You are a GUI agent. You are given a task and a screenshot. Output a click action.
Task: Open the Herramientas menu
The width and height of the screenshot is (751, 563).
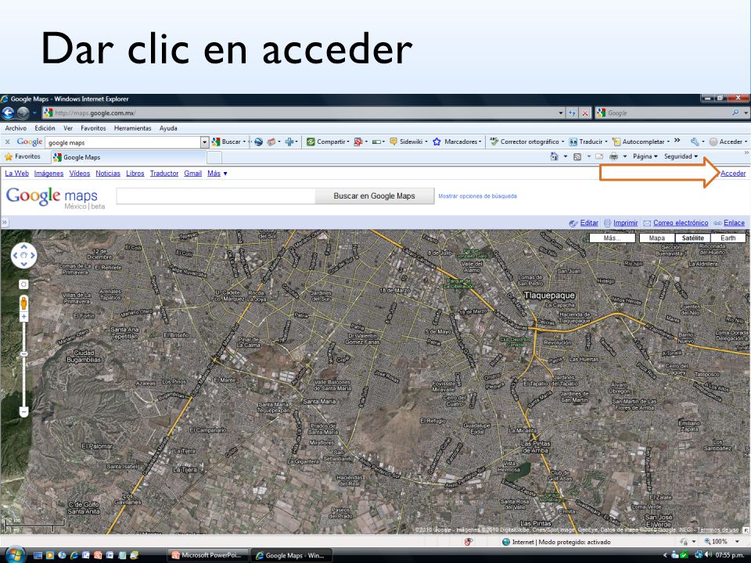click(133, 128)
